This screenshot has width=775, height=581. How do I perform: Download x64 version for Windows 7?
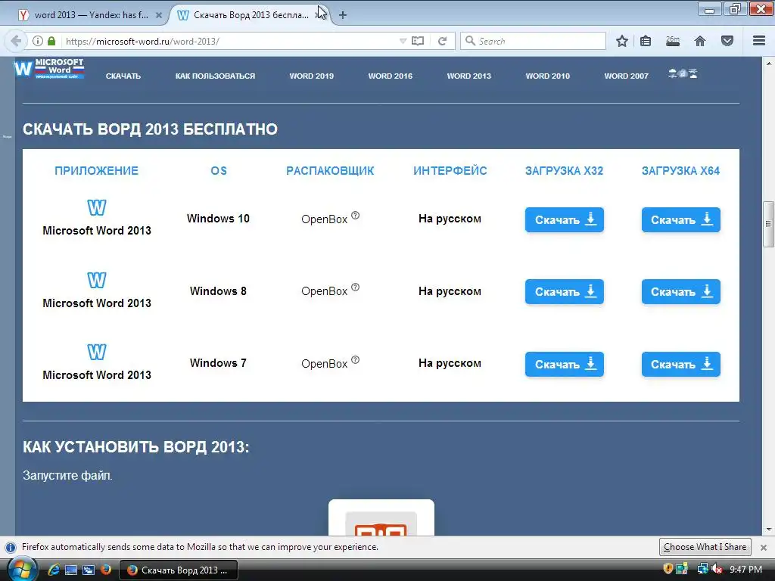coord(680,364)
